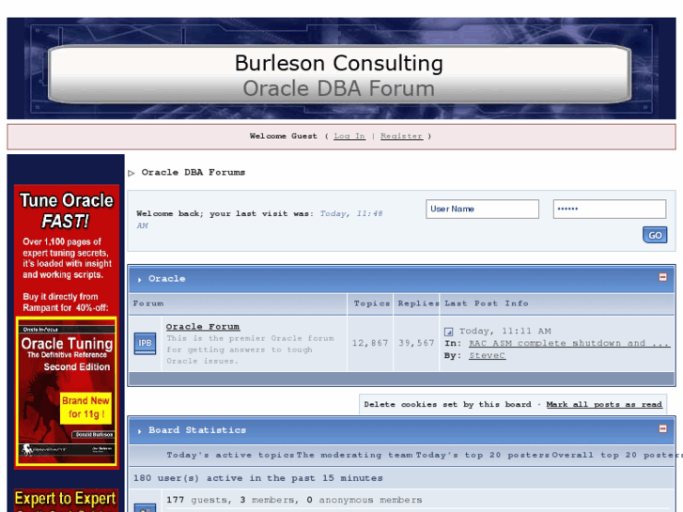
Task: Click the Oracle Tuning book cover ad
Action: (66, 392)
